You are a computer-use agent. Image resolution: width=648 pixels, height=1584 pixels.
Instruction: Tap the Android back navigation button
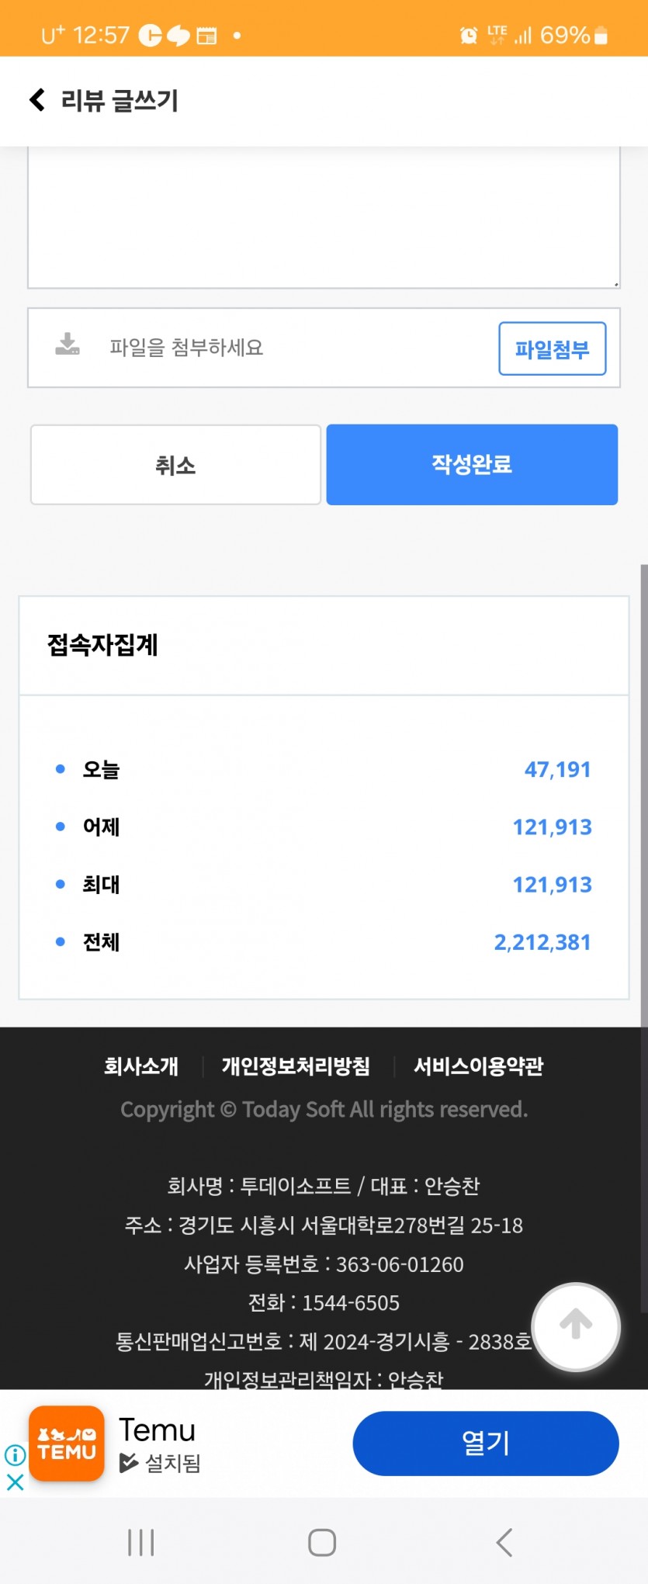click(504, 1542)
